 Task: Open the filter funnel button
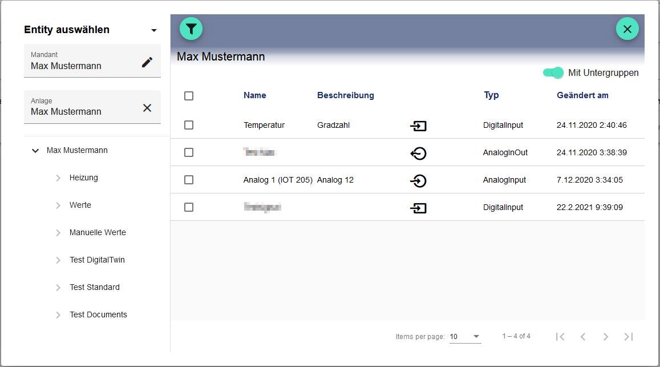click(191, 29)
